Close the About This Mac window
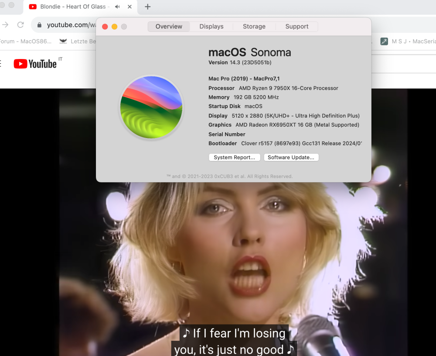This screenshot has width=436, height=356. (x=105, y=27)
